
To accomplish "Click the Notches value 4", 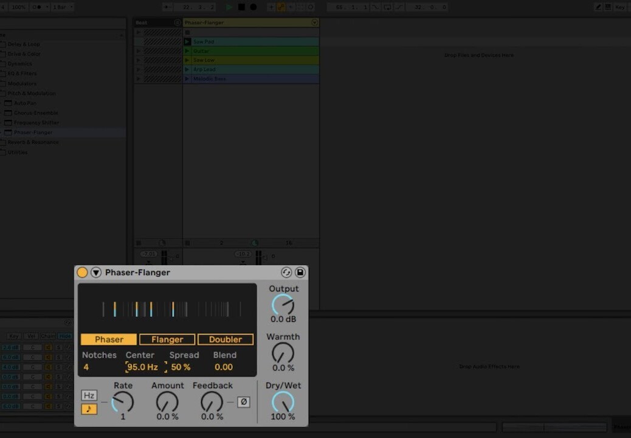I will 86,367.
